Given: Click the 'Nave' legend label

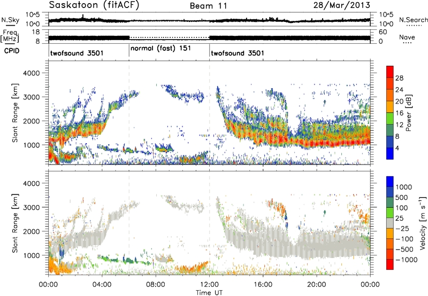Looking at the screenshot, I should pyautogui.click(x=407, y=37).
